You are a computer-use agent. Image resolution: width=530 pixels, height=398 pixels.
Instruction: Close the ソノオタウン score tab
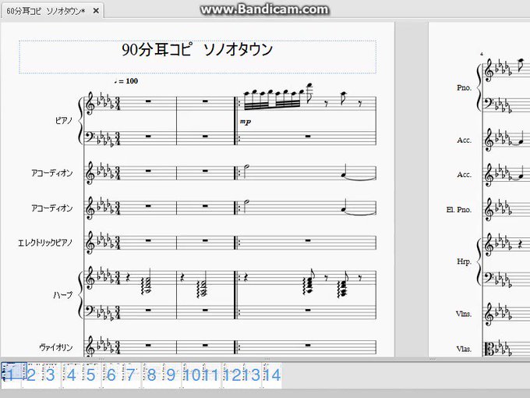click(96, 11)
